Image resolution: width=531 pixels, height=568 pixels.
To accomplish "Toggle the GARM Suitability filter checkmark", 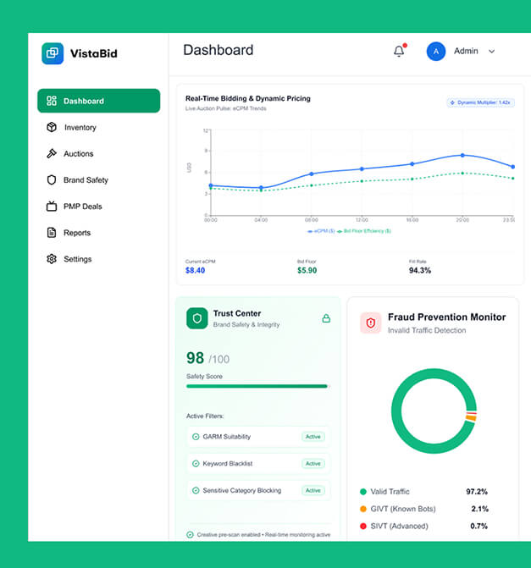I will pos(196,437).
